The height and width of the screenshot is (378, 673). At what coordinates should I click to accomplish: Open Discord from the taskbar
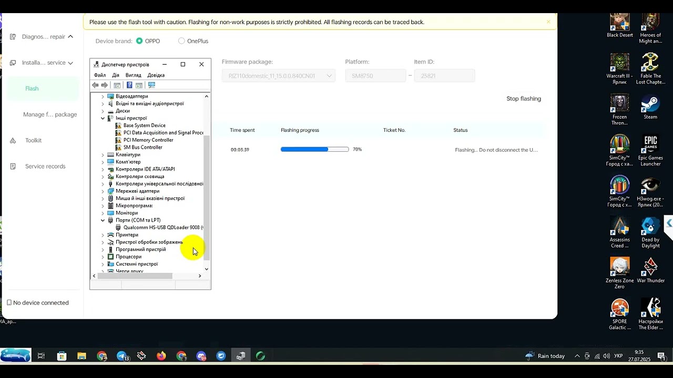[201, 356]
